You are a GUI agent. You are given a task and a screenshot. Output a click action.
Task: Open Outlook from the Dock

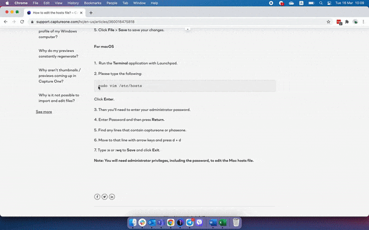(x=151, y=222)
